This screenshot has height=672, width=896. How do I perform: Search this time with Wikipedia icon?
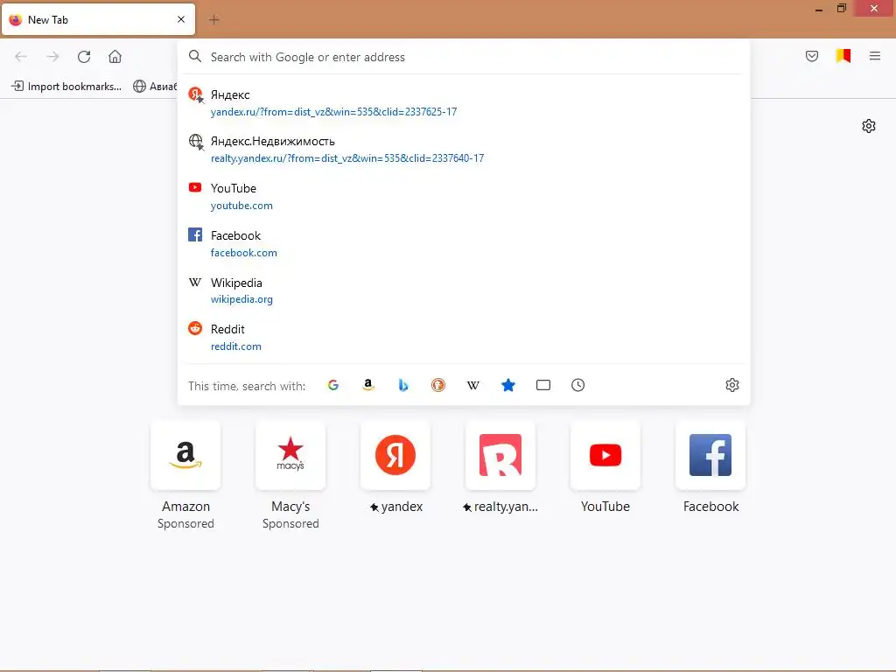coord(473,385)
